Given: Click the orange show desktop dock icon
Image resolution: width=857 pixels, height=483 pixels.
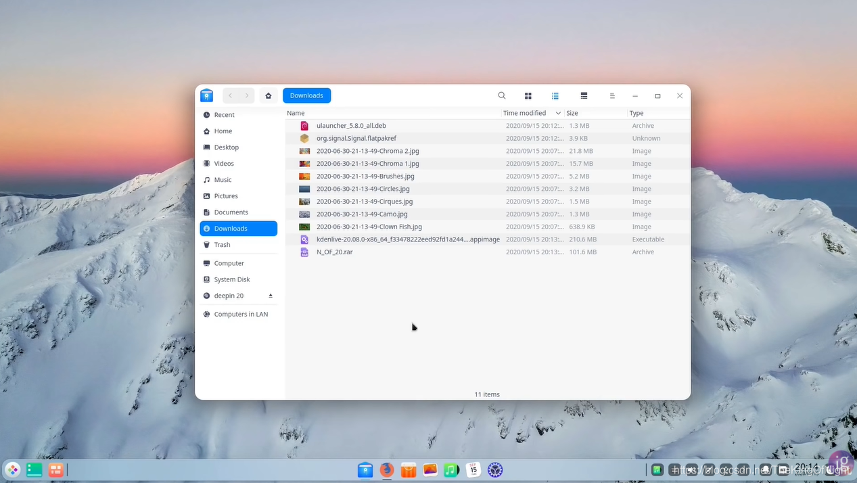Looking at the screenshot, I should (56, 469).
